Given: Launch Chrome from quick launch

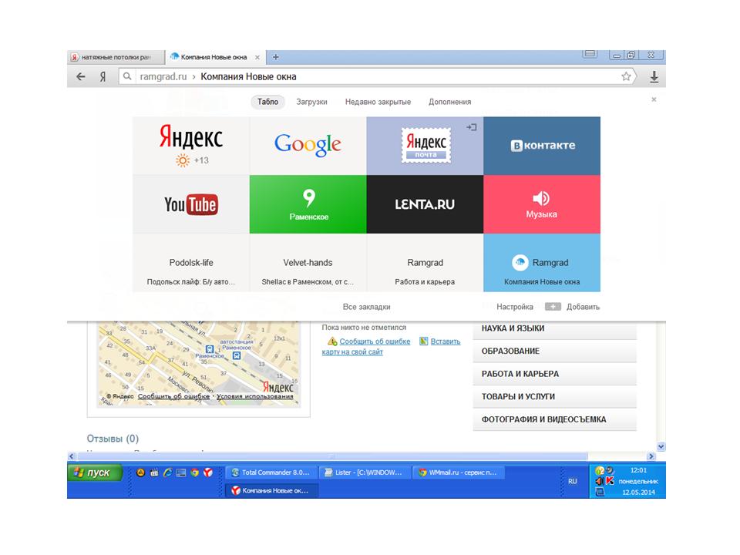Looking at the screenshot, I should click(x=194, y=473).
